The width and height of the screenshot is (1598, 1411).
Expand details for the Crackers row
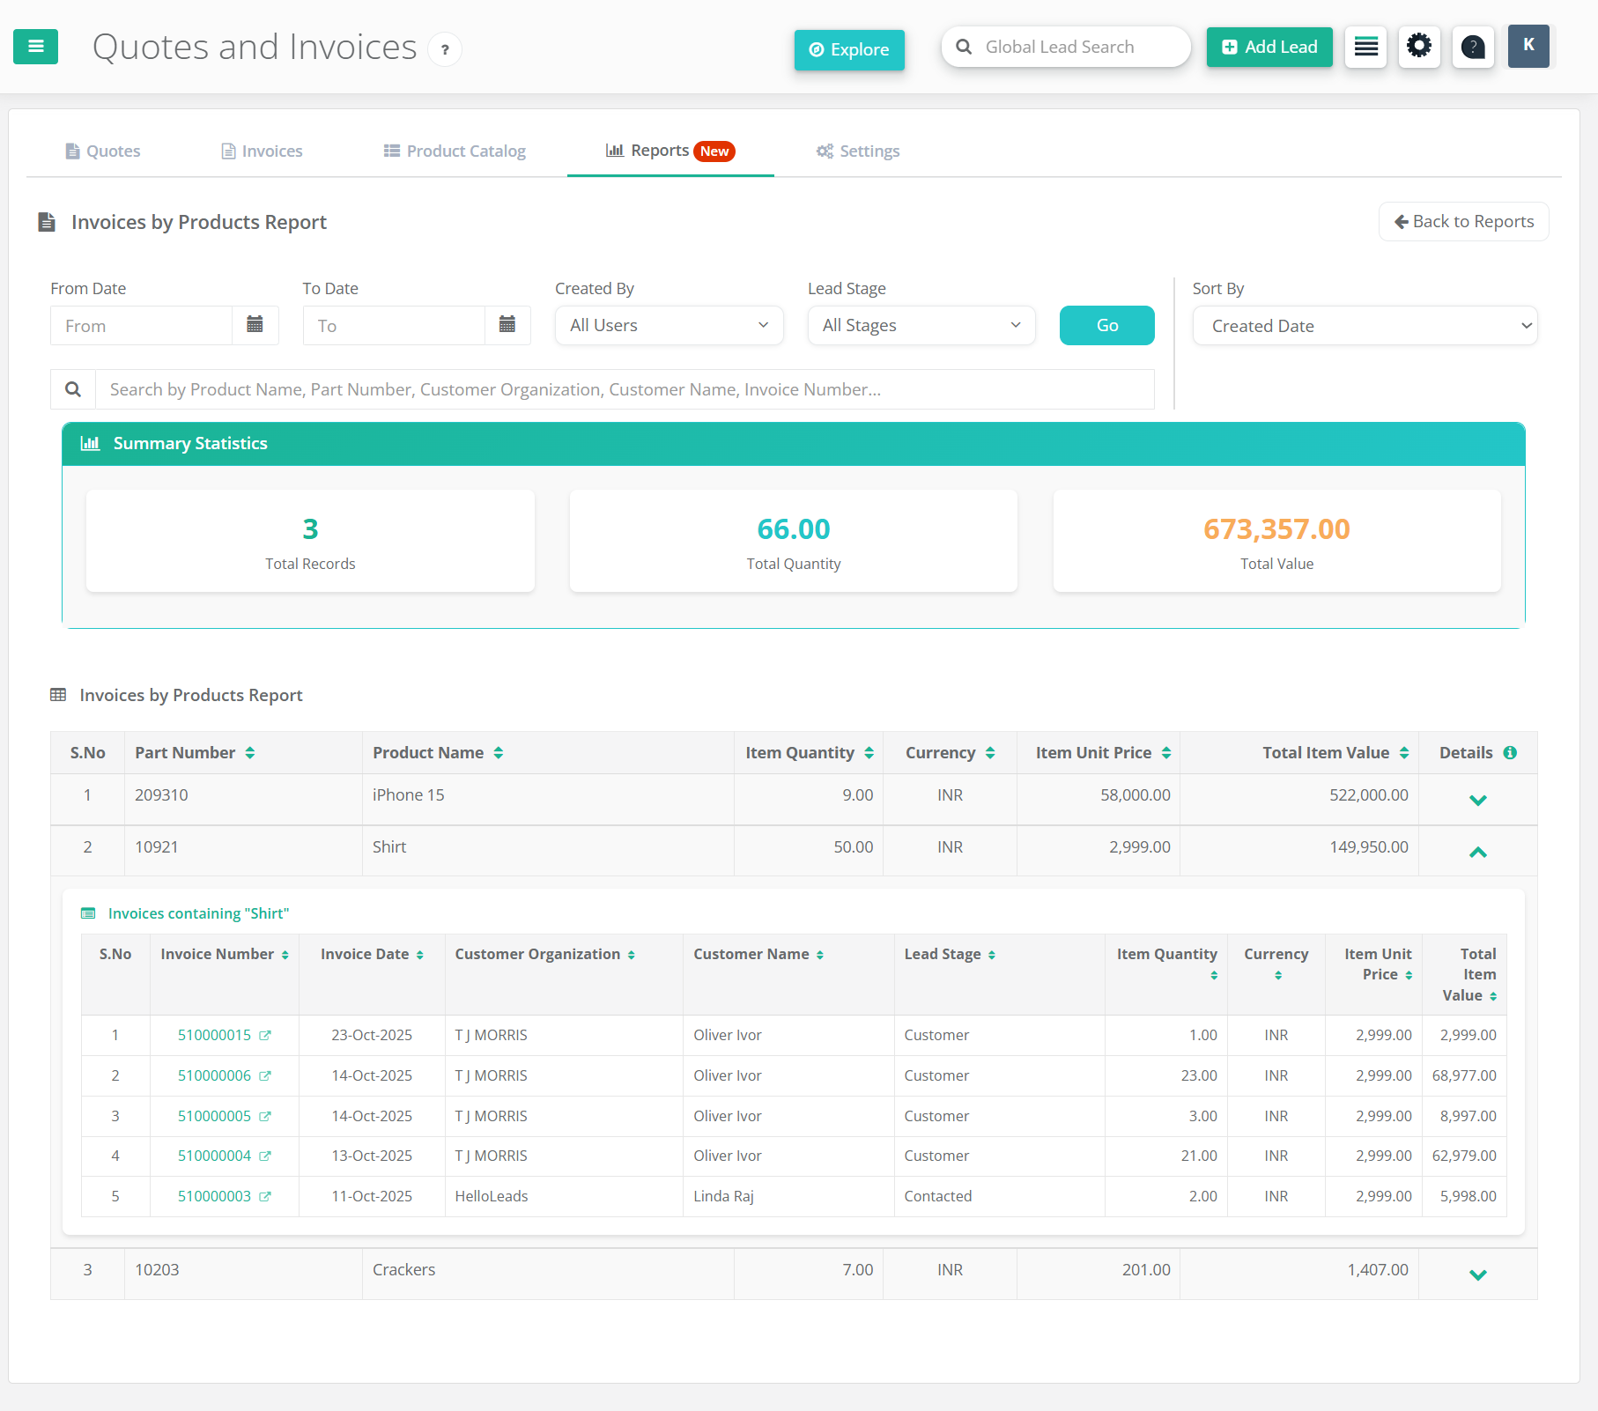click(1479, 1274)
